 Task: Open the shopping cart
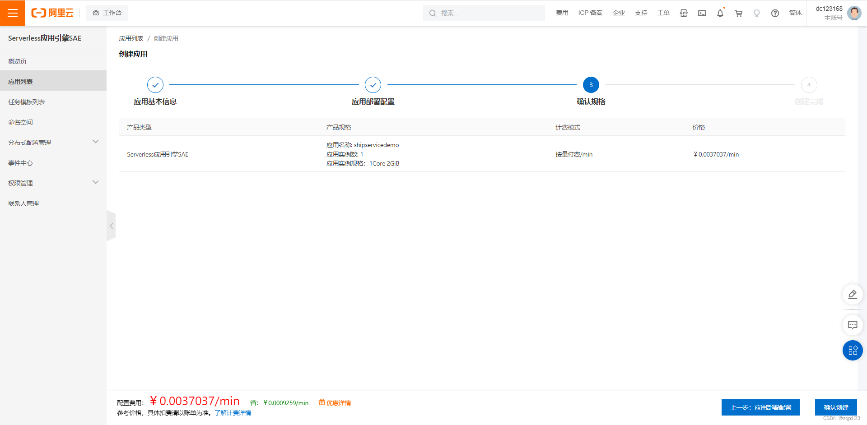tap(738, 13)
